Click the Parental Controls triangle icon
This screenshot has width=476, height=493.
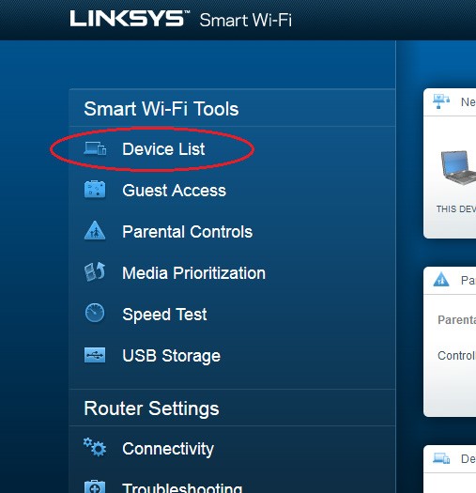pyautogui.click(x=95, y=230)
